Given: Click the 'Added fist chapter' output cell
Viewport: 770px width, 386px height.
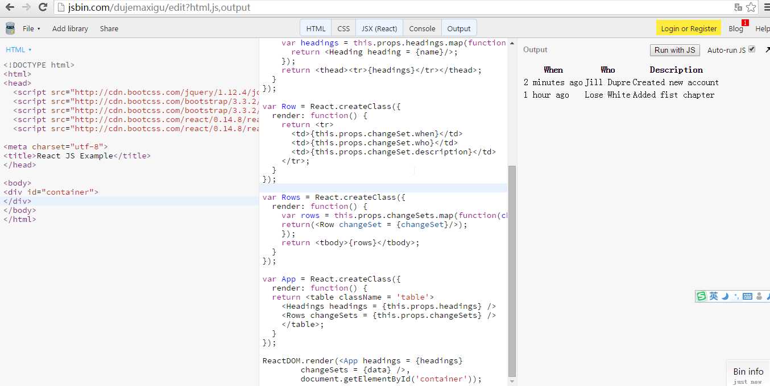Looking at the screenshot, I should click(x=673, y=95).
